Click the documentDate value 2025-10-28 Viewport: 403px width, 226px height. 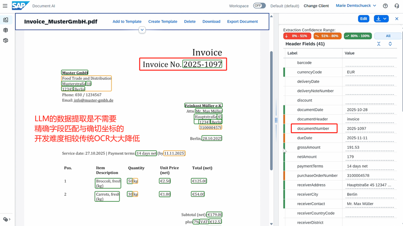[357, 110]
